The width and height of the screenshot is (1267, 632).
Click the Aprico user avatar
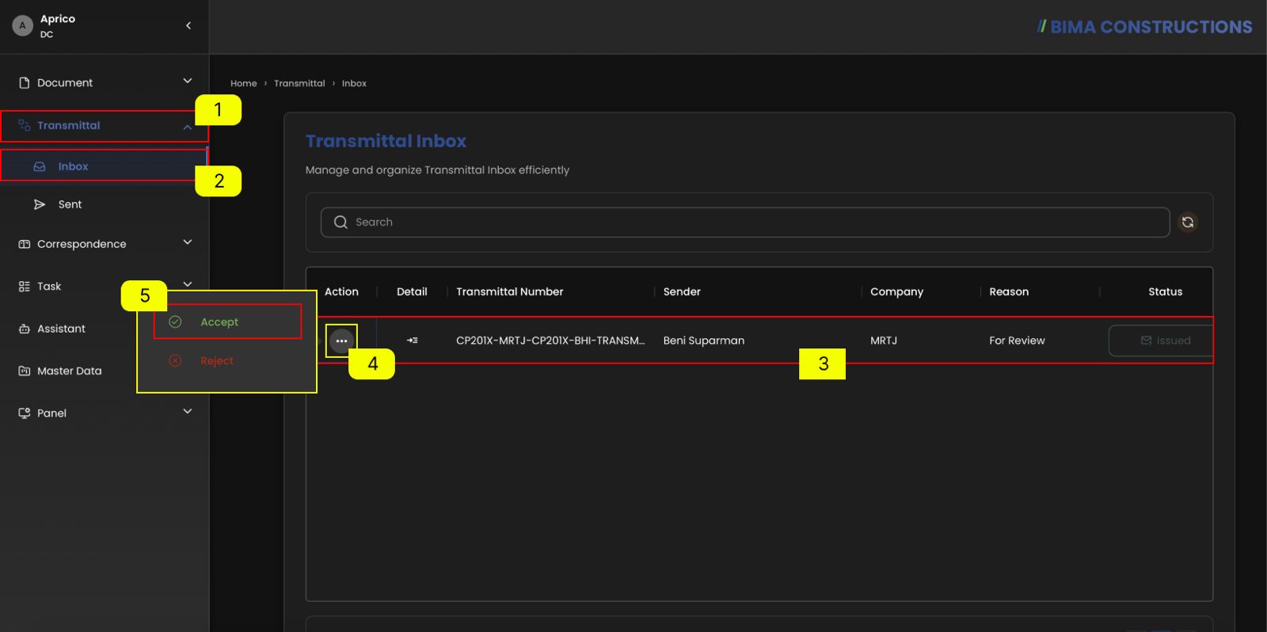coord(22,25)
